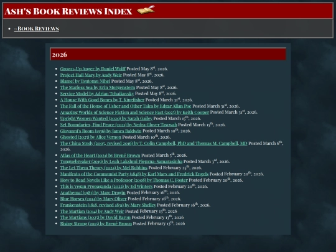Click the date after the China Study link

tap(266, 143)
